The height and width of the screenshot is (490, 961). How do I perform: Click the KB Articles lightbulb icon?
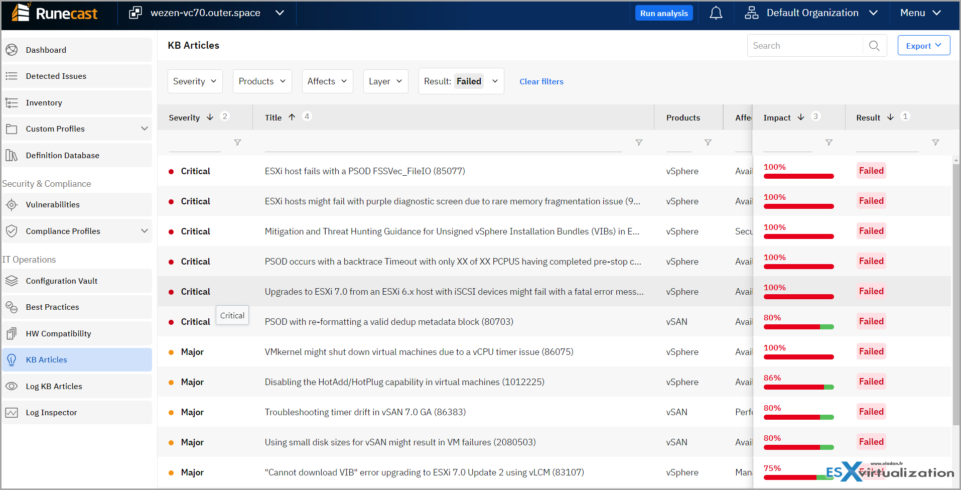12,359
